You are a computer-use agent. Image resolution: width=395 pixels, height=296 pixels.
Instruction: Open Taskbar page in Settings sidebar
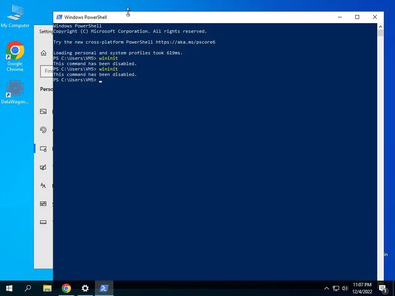[x=44, y=222]
